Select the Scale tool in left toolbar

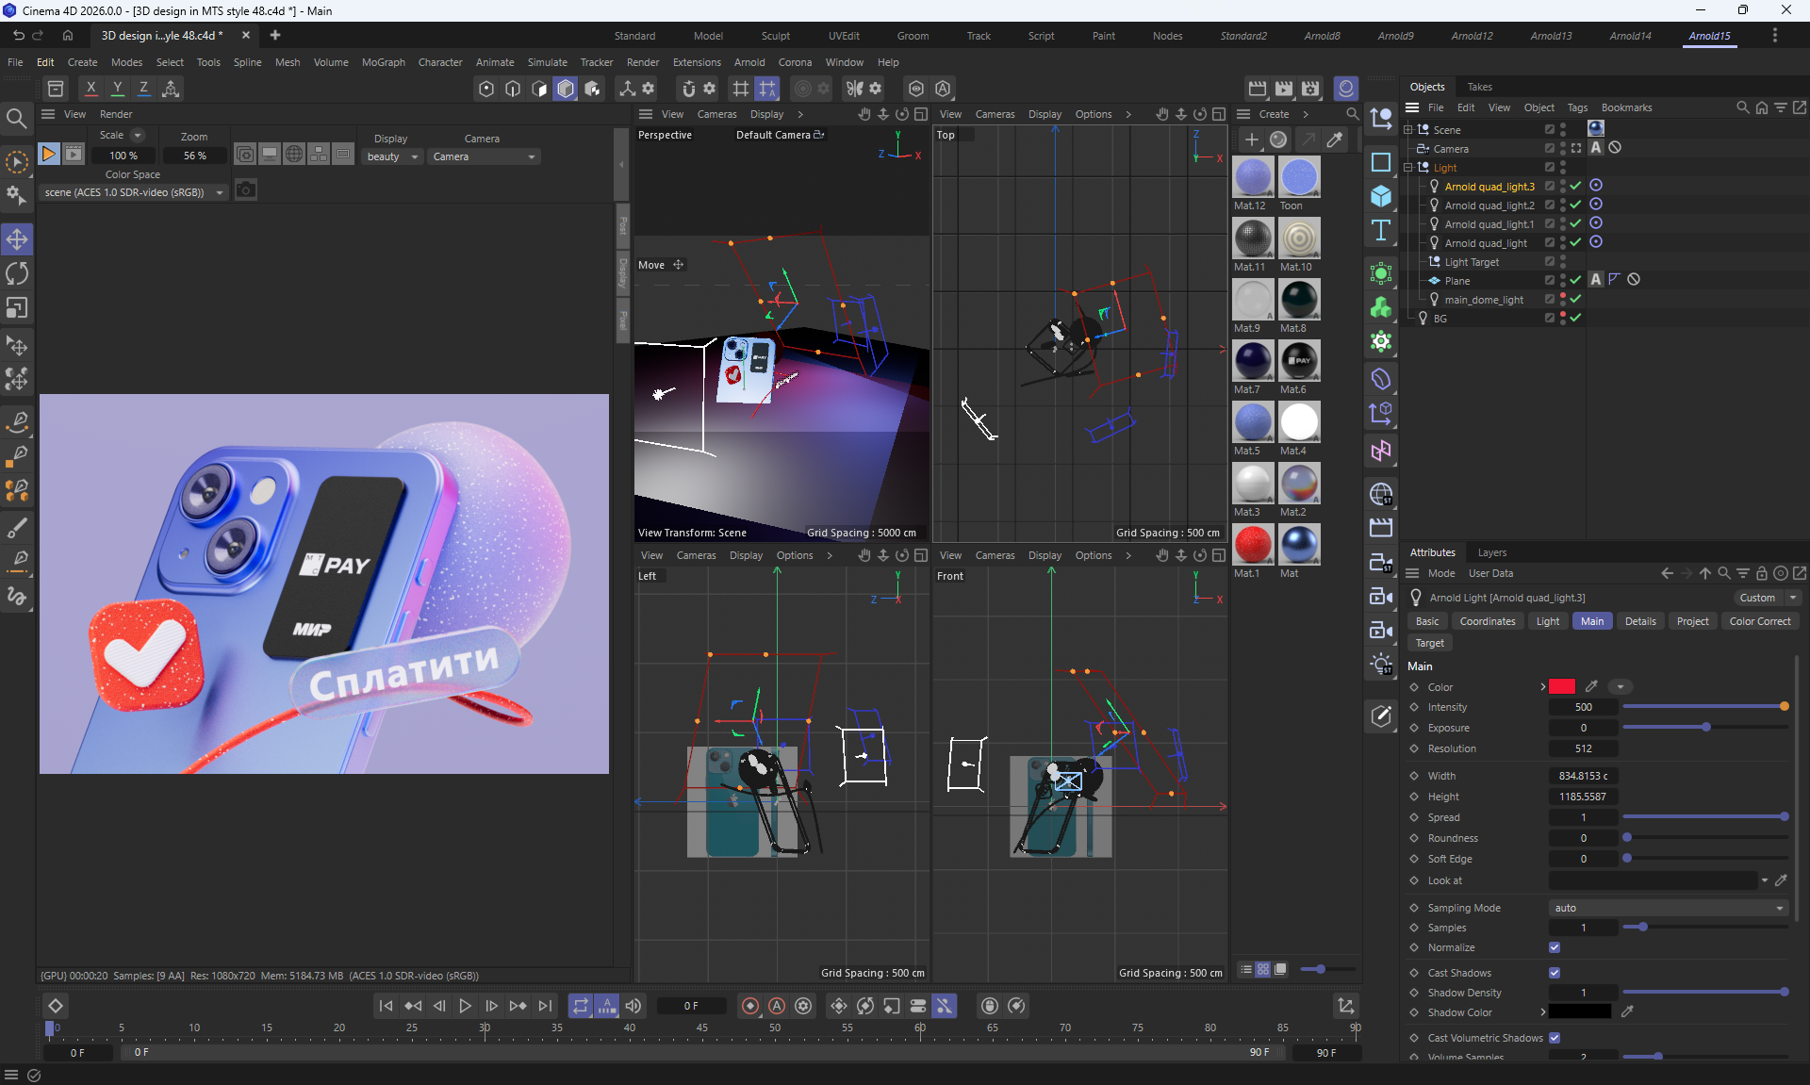(17, 308)
